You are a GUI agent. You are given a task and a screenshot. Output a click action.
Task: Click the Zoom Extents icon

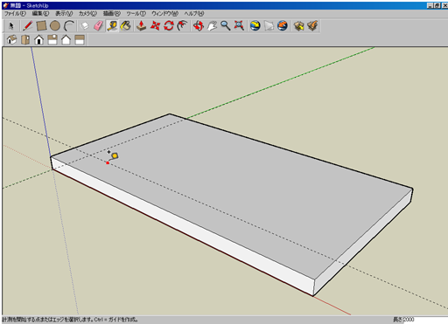coord(239,26)
